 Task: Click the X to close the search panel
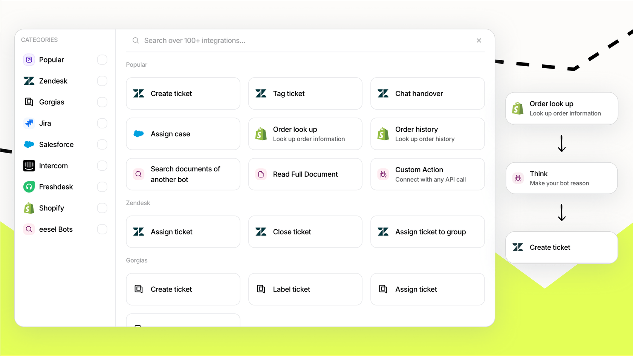479,40
